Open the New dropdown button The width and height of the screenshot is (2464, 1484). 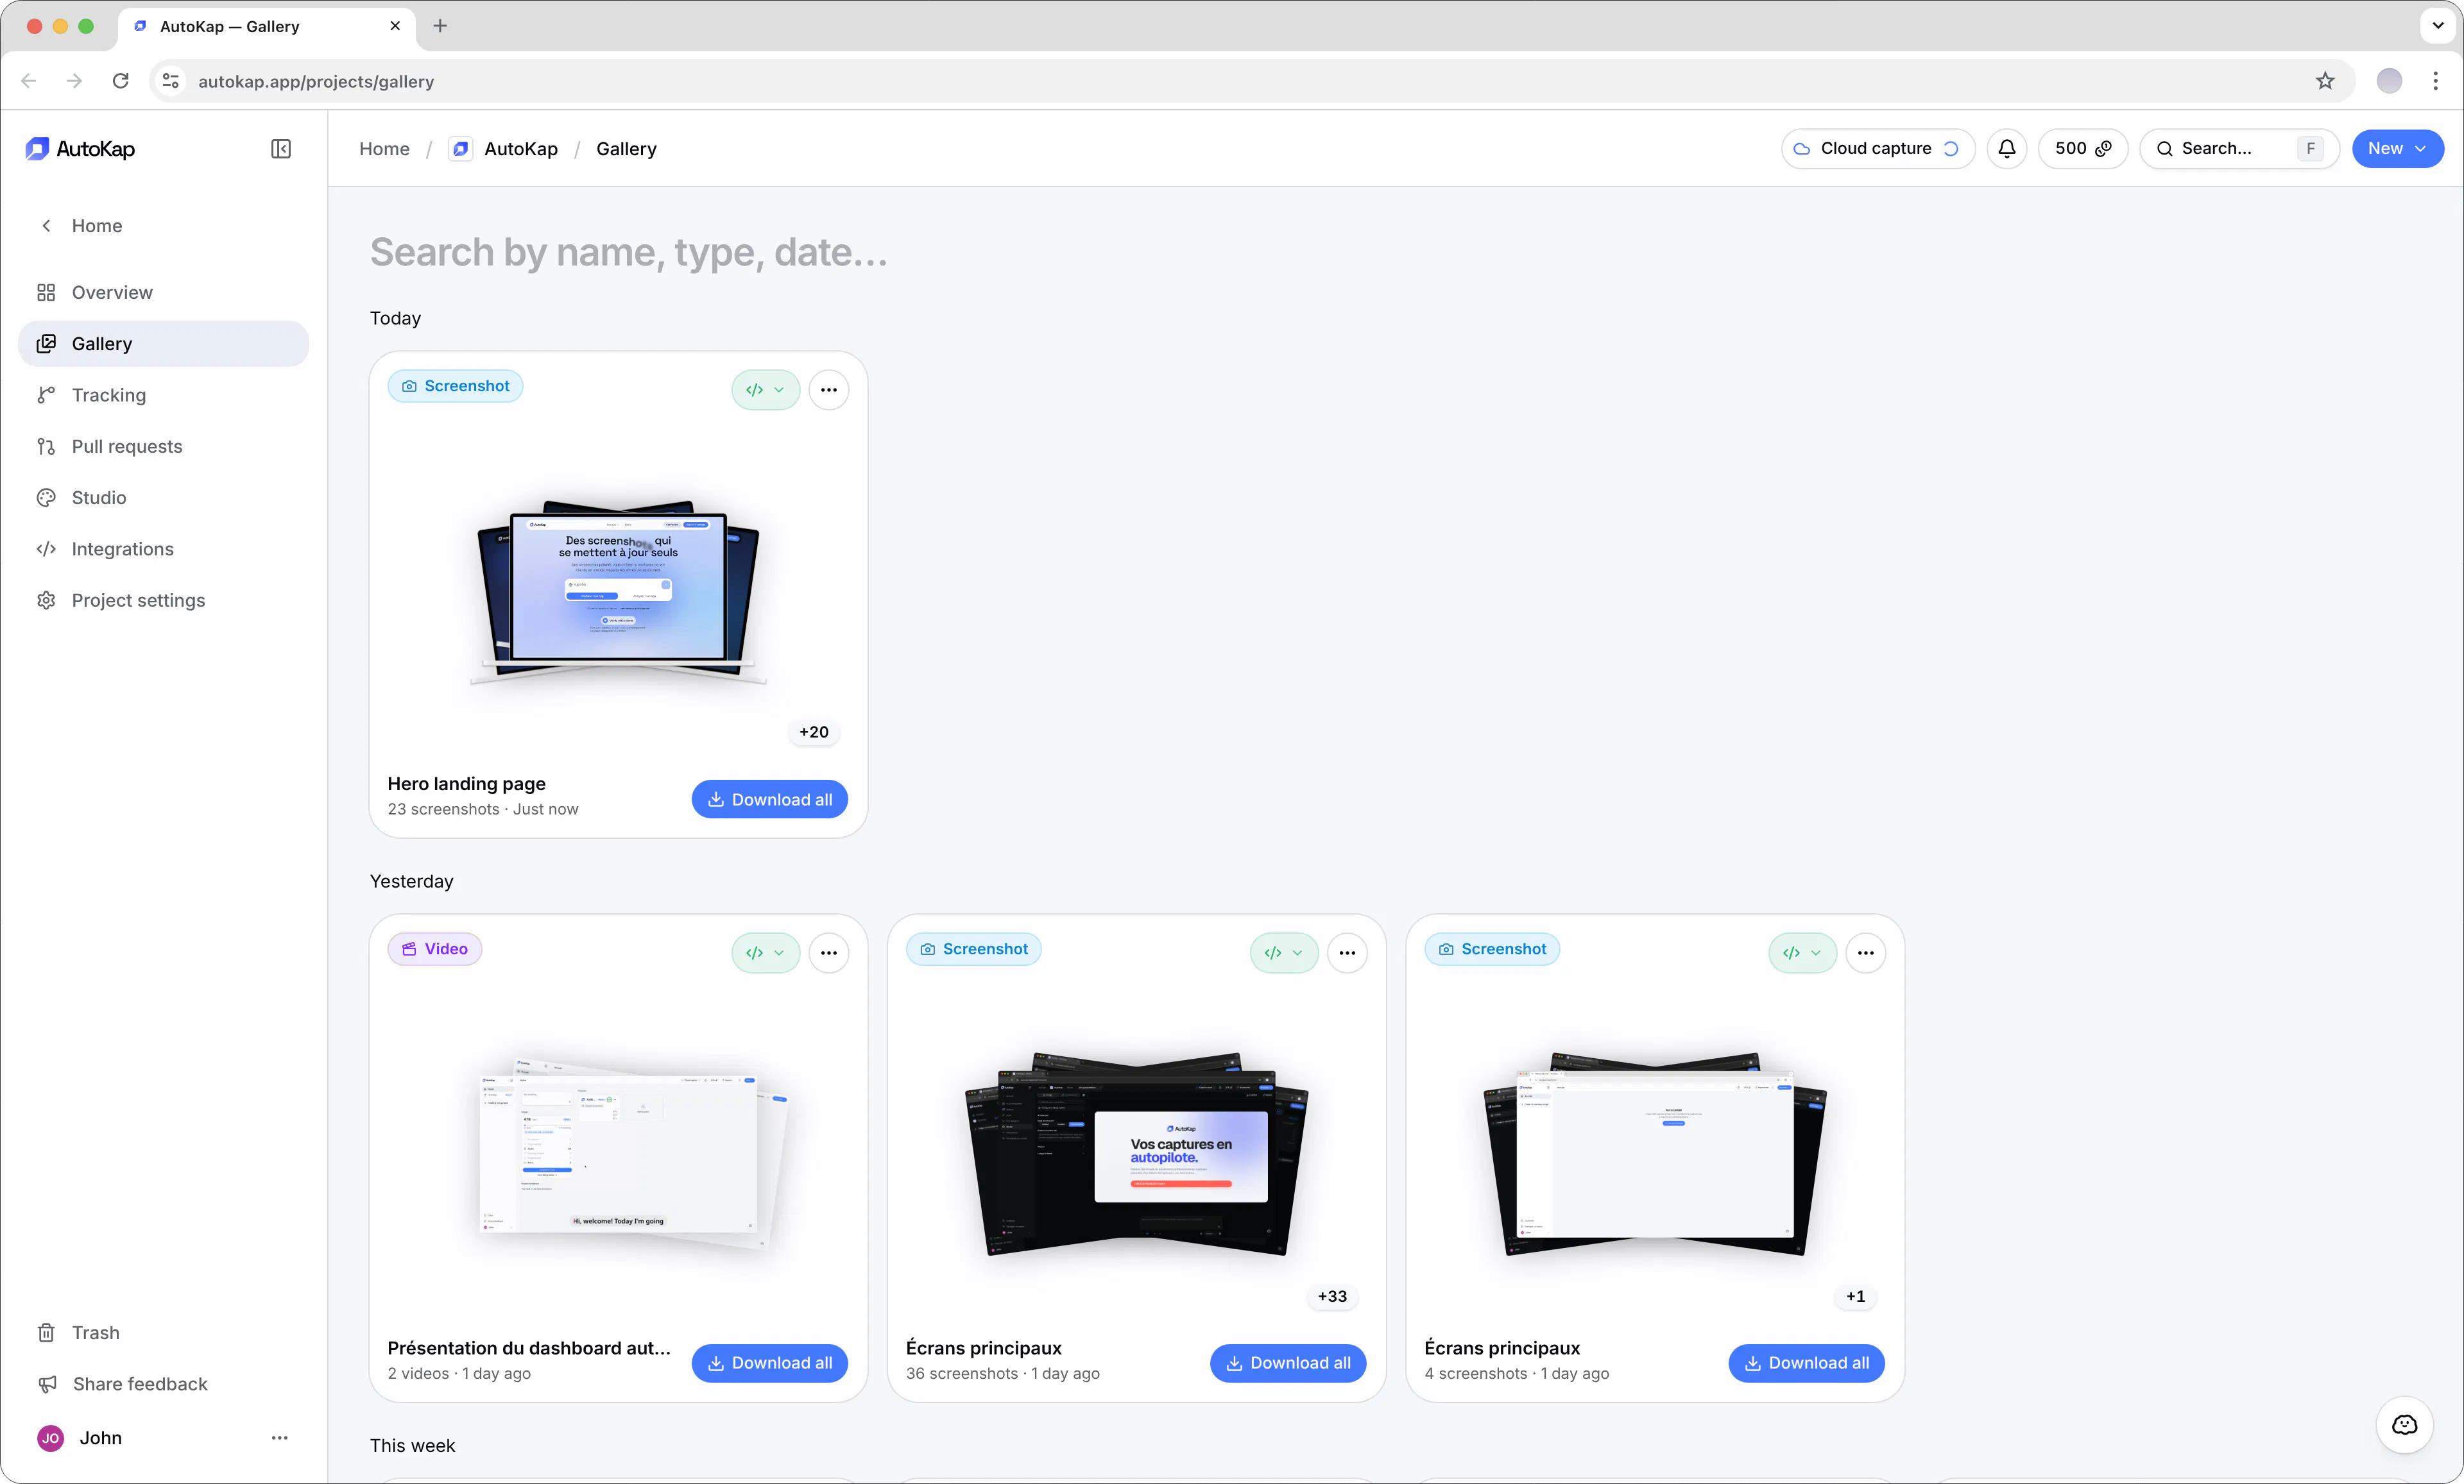point(2397,149)
